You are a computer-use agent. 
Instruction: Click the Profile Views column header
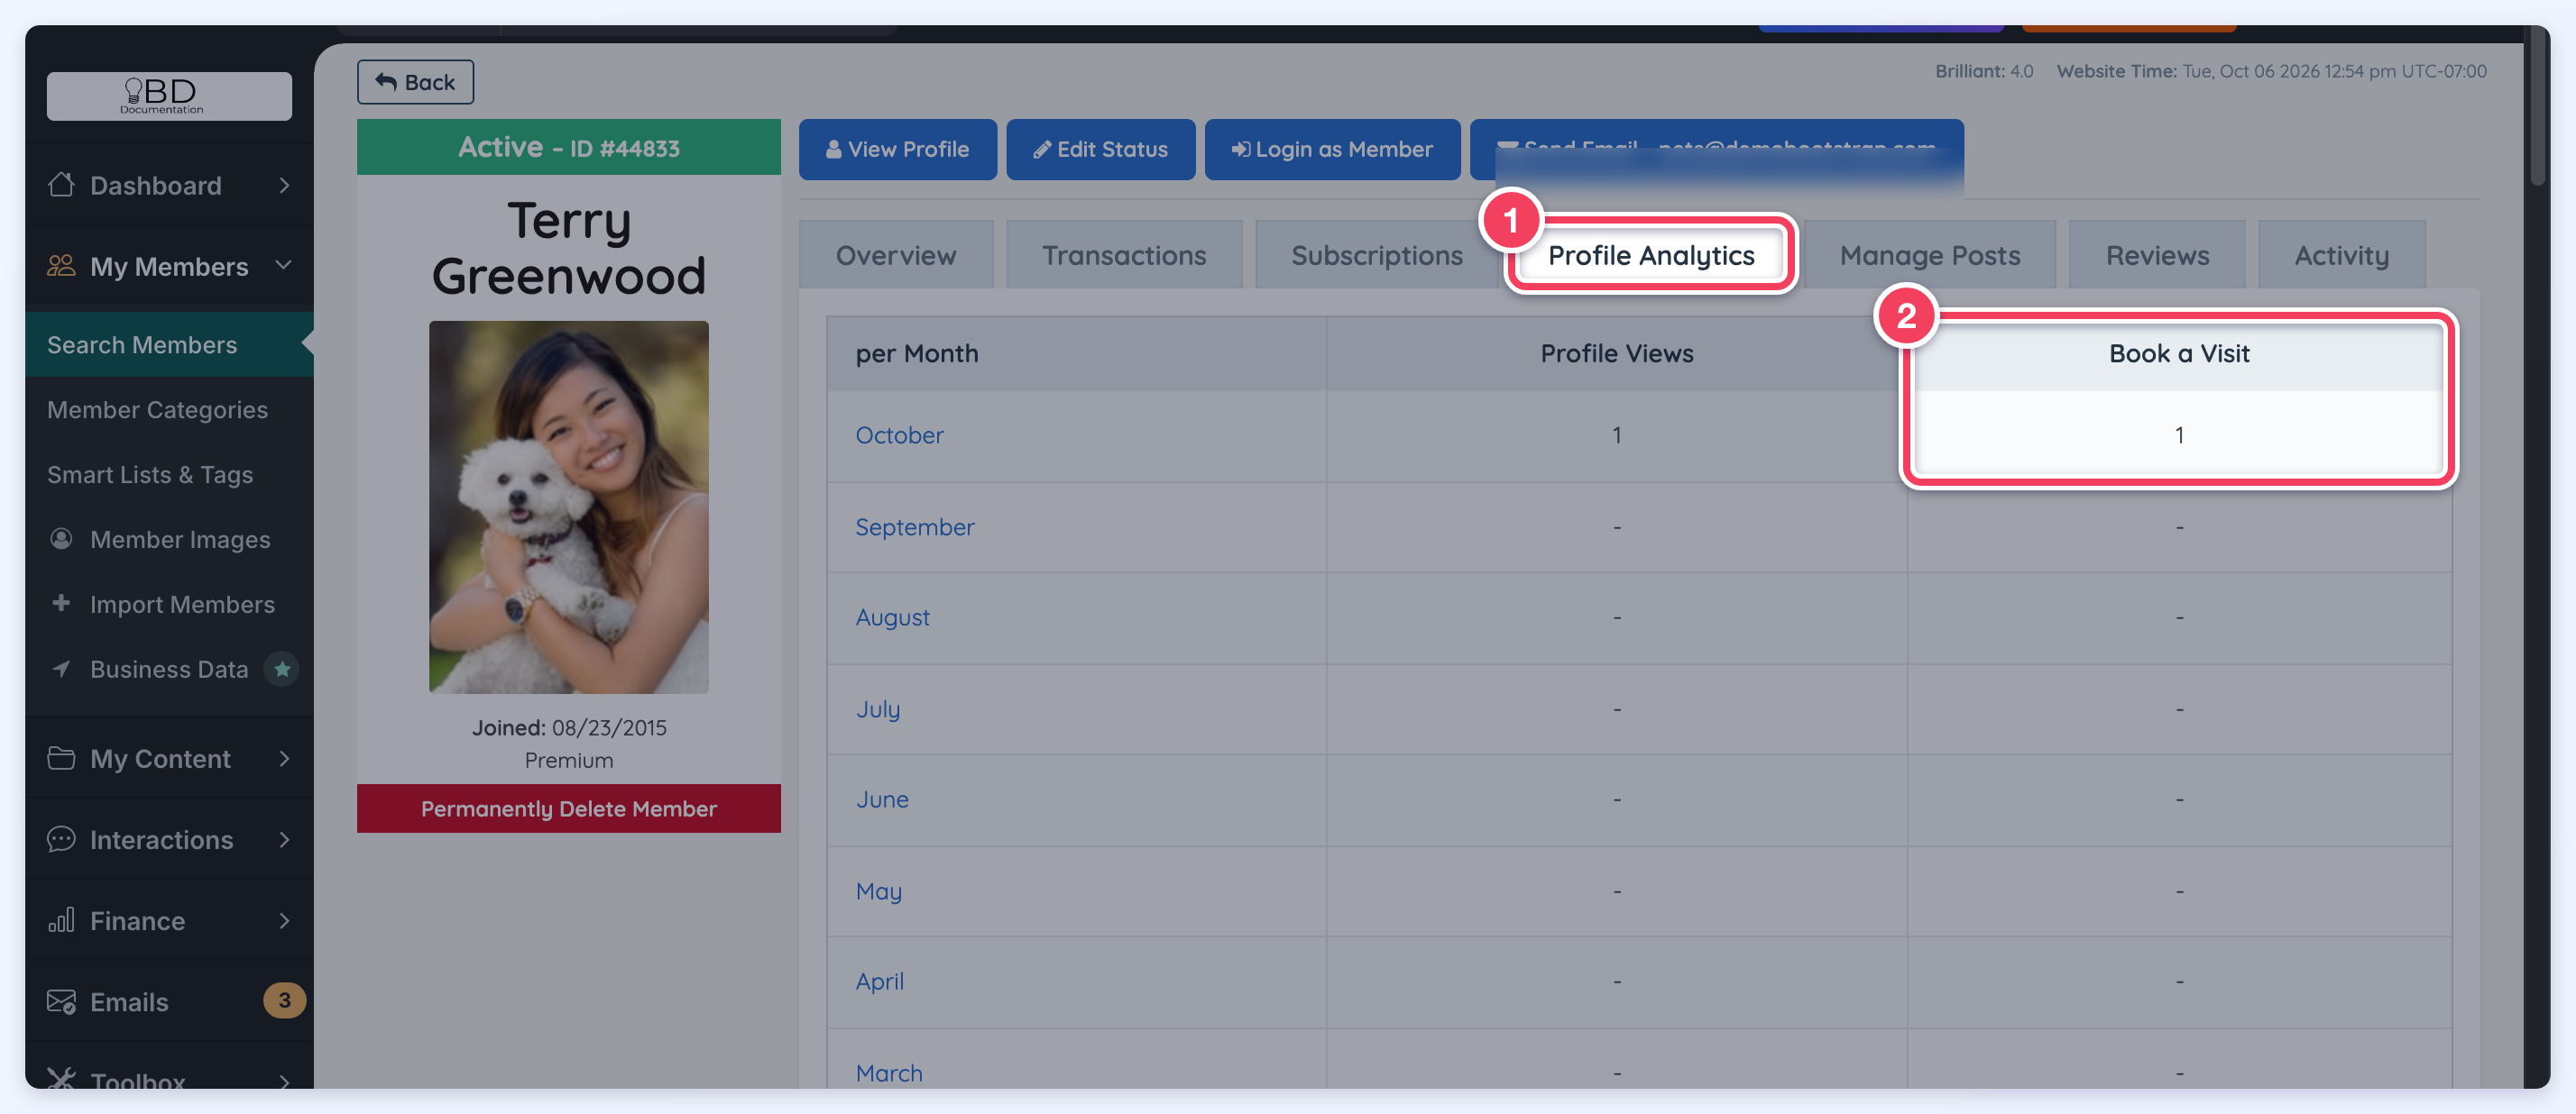[x=1616, y=353]
